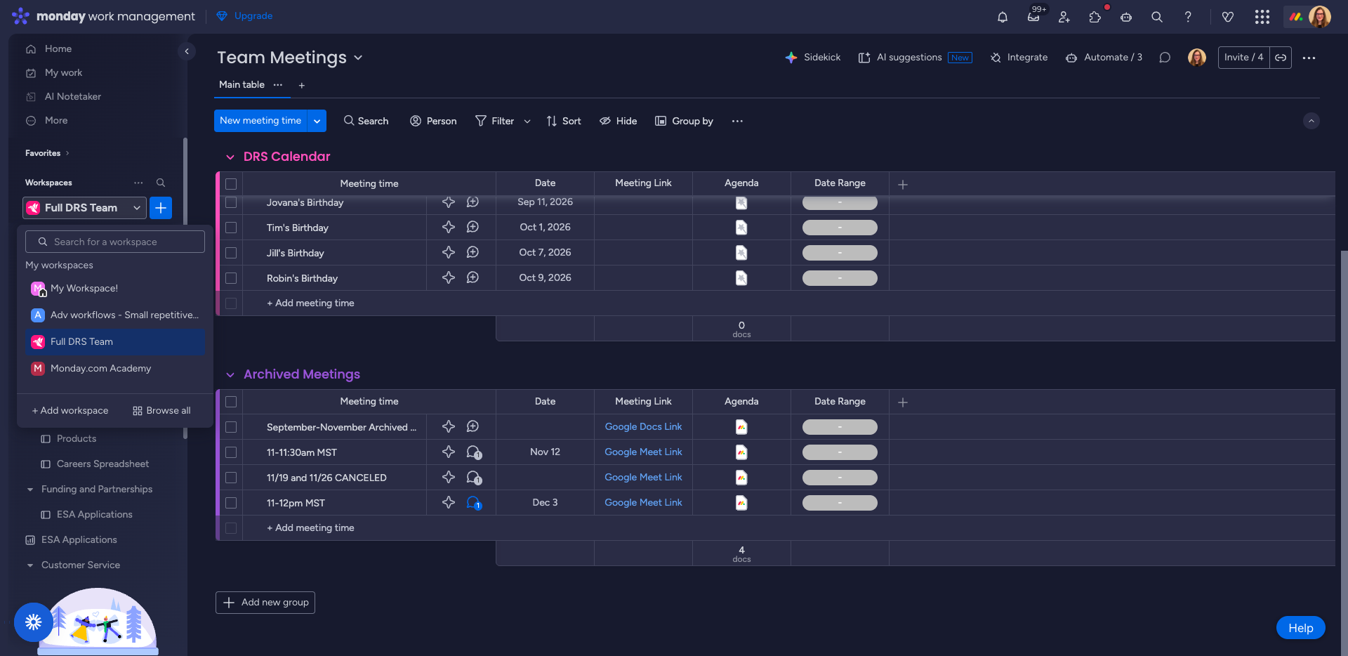
Task: Switch to the Main table tab
Action: click(242, 85)
